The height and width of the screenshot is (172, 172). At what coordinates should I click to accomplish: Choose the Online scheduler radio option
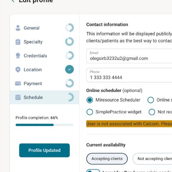coord(151,100)
